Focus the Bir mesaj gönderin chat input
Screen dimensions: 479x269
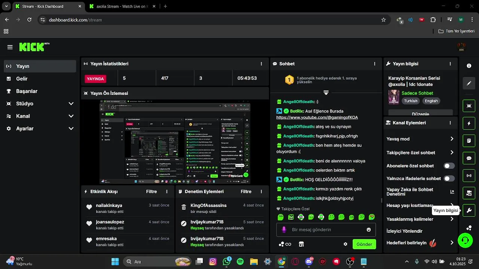[x=326, y=229]
